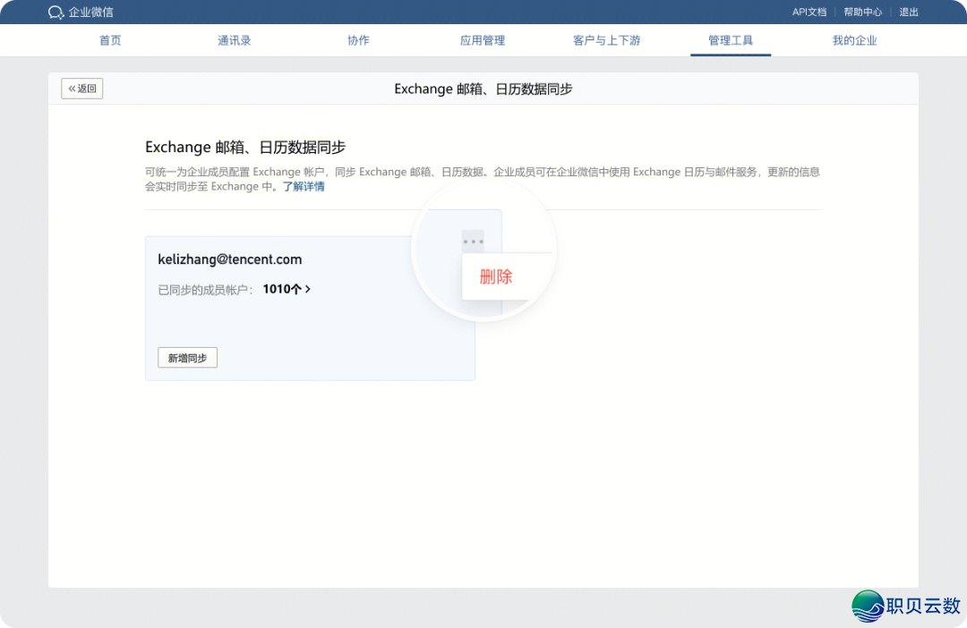Open the 通讯录 tab

234,39
